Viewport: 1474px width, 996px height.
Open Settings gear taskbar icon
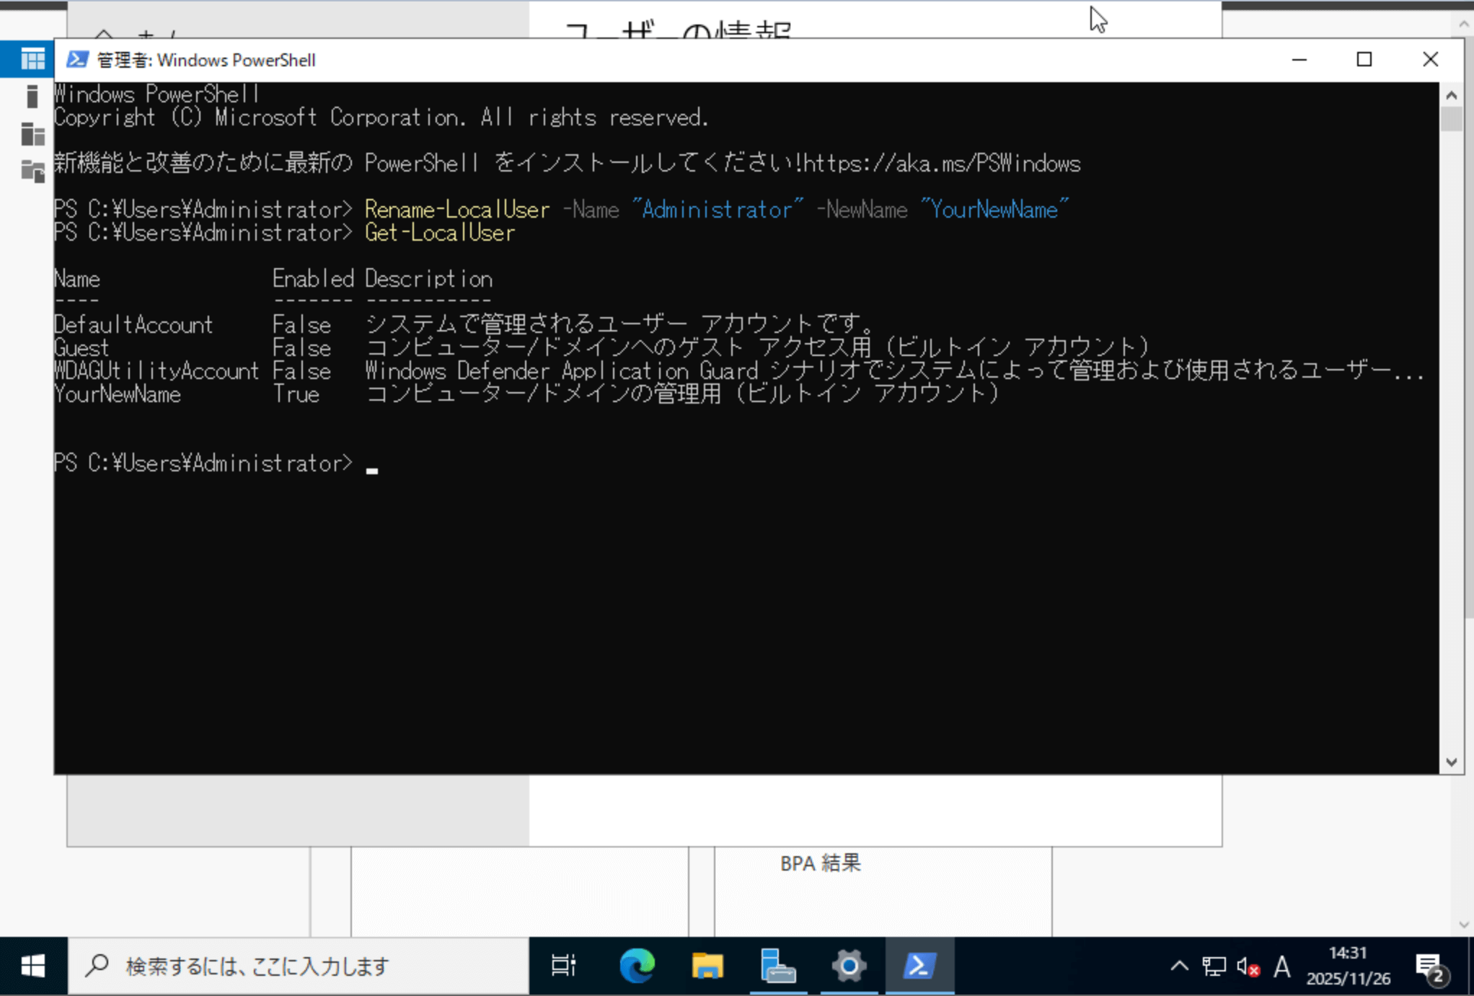(849, 966)
